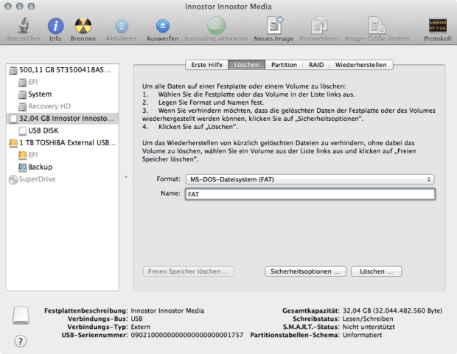457x354 pixels.
Task: Open the Partition tab
Action: click(x=284, y=65)
